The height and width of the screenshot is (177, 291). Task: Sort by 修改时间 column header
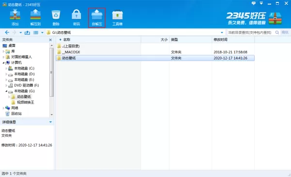221,40
